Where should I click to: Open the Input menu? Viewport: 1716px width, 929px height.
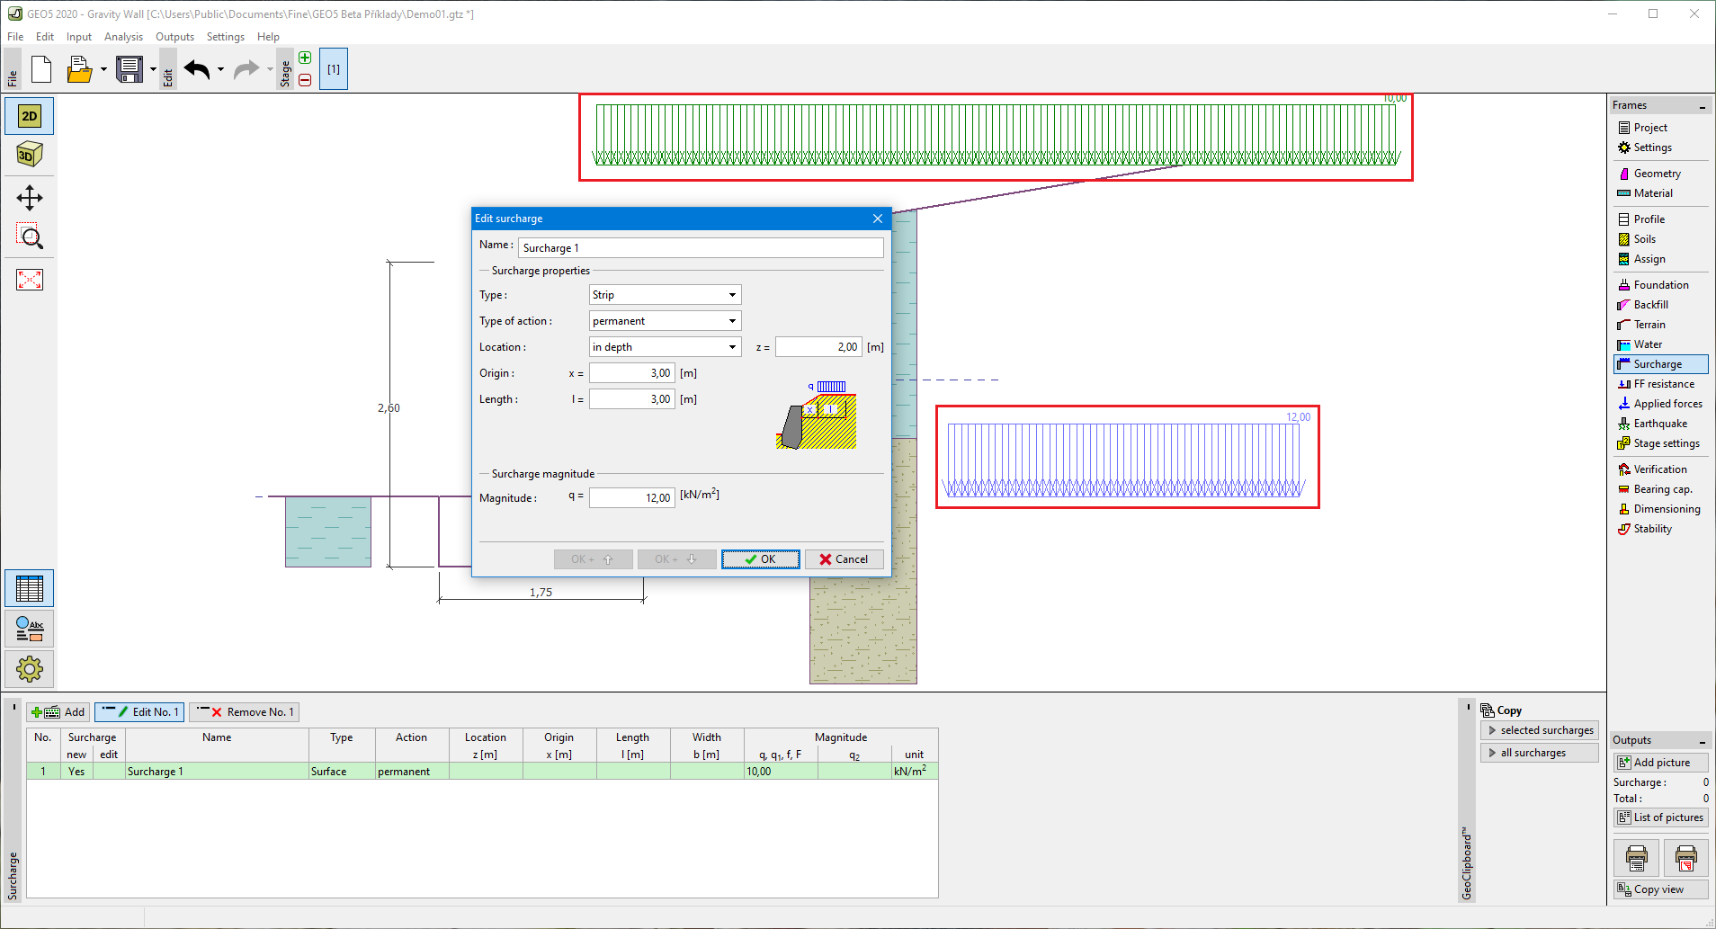point(79,37)
